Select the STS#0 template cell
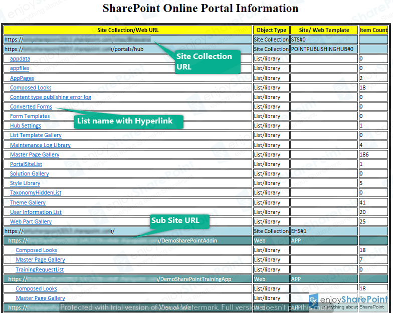Screen dimensions: 393x313 [324, 39]
